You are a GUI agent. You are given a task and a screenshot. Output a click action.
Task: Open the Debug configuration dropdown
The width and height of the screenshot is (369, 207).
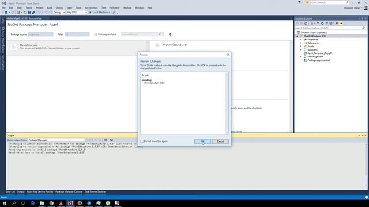pyautogui.click(x=59, y=13)
